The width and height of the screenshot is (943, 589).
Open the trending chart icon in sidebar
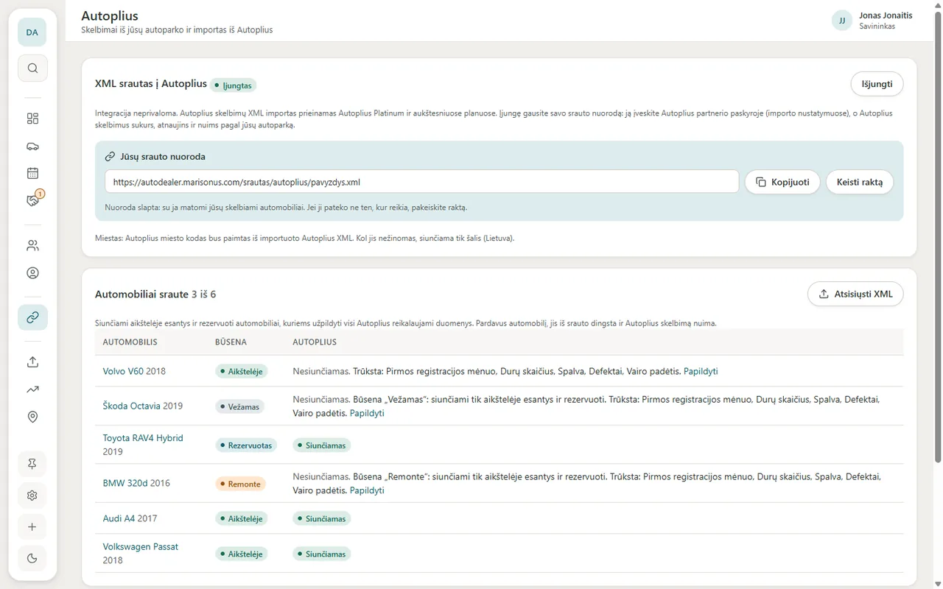click(32, 389)
